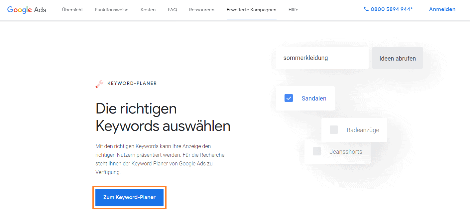Uncheck the Sandalen checkbox
470x213 pixels.
[x=289, y=98]
